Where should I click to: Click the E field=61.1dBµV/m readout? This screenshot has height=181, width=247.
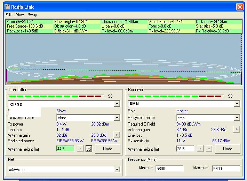[x=71, y=31]
